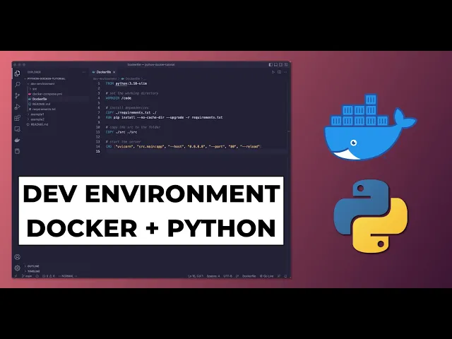The width and height of the screenshot is (452, 339).
Task: Click the dev-environment breadcrumb
Action: 105,78
